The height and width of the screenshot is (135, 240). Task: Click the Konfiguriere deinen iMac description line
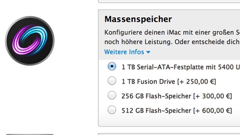[x=172, y=32]
